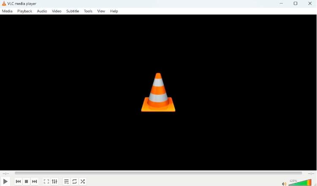Minimize the VLC window
The image size is (317, 186).
click(281, 3)
